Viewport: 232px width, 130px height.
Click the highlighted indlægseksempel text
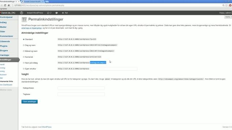pyautogui.click(x=98, y=62)
